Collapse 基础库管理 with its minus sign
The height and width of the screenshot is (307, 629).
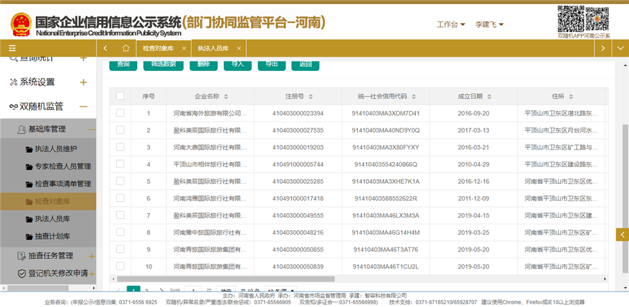92,129
